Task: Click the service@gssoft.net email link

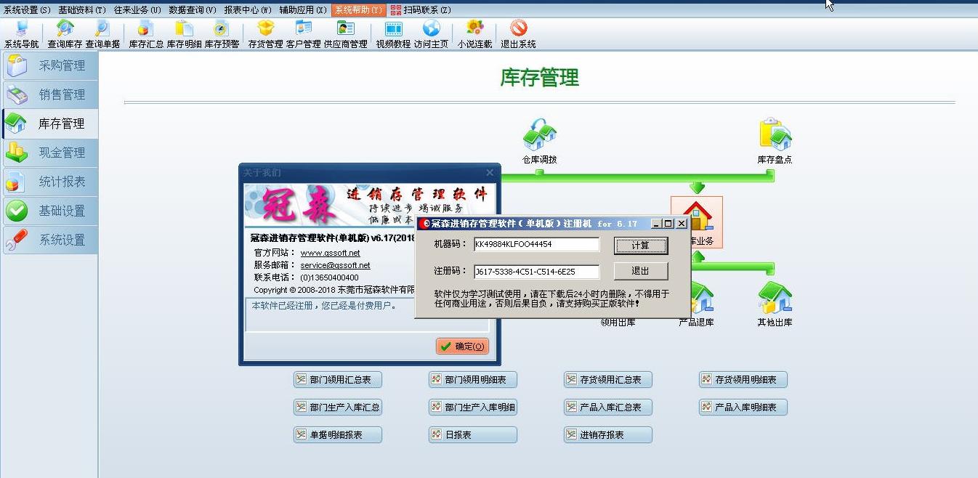Action: pyautogui.click(x=336, y=265)
